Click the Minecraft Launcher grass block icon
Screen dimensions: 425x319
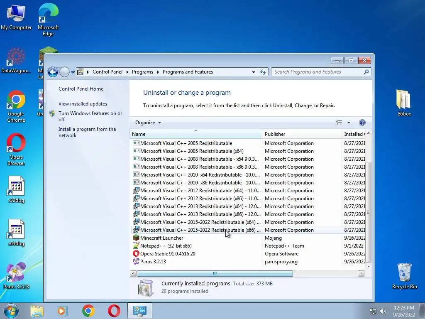136,238
